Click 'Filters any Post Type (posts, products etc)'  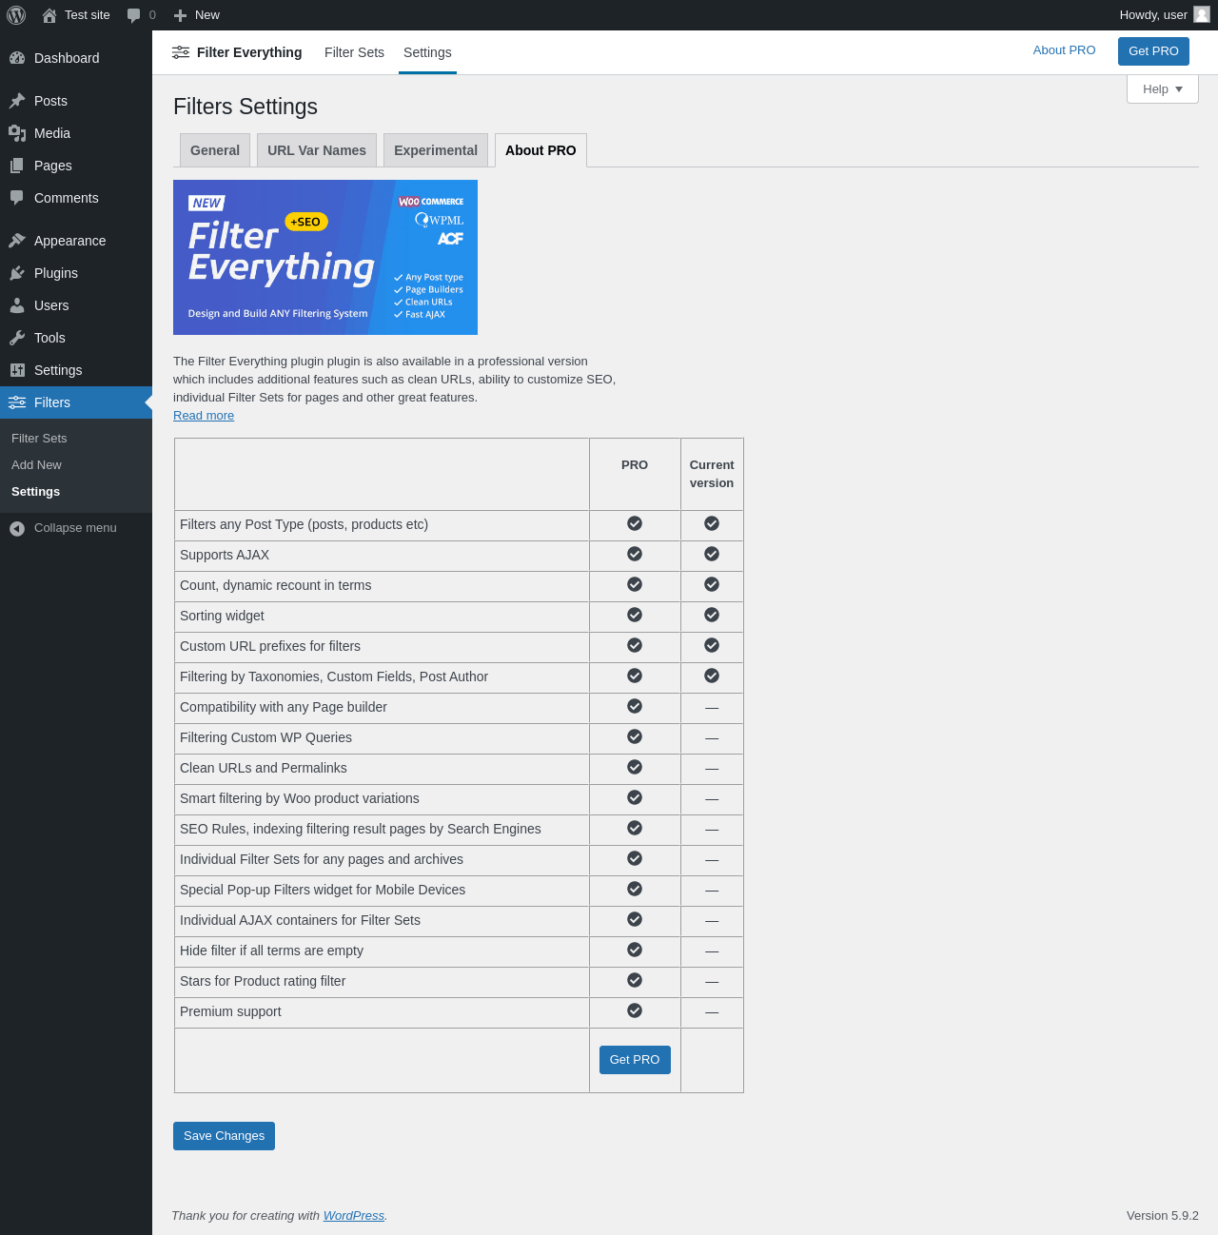304,524
